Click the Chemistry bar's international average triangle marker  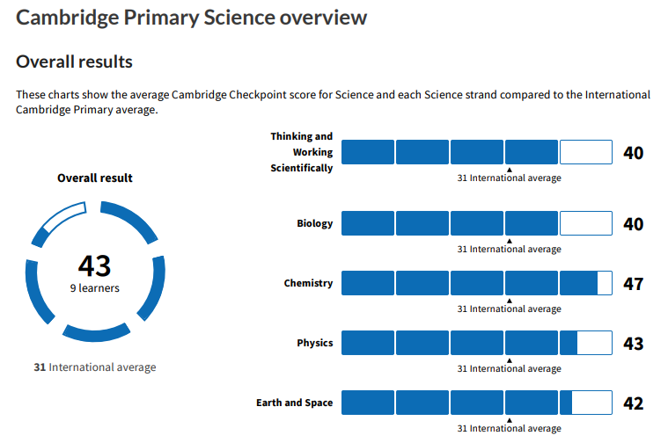pyautogui.click(x=509, y=301)
